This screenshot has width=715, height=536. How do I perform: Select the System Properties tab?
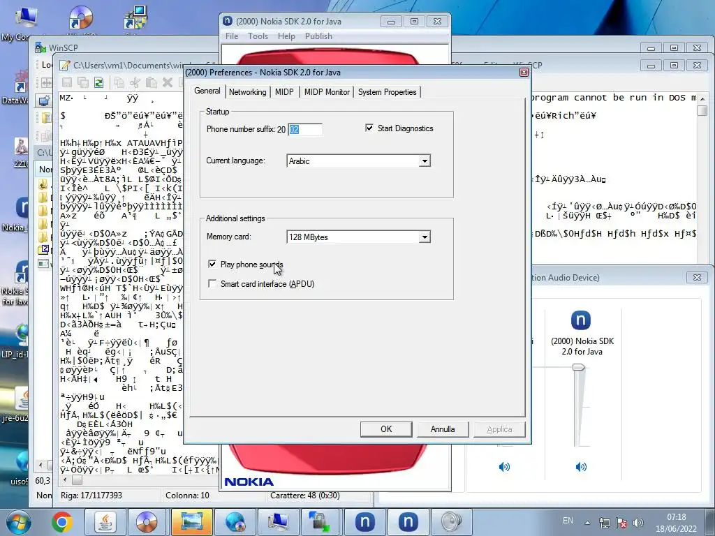pos(387,92)
